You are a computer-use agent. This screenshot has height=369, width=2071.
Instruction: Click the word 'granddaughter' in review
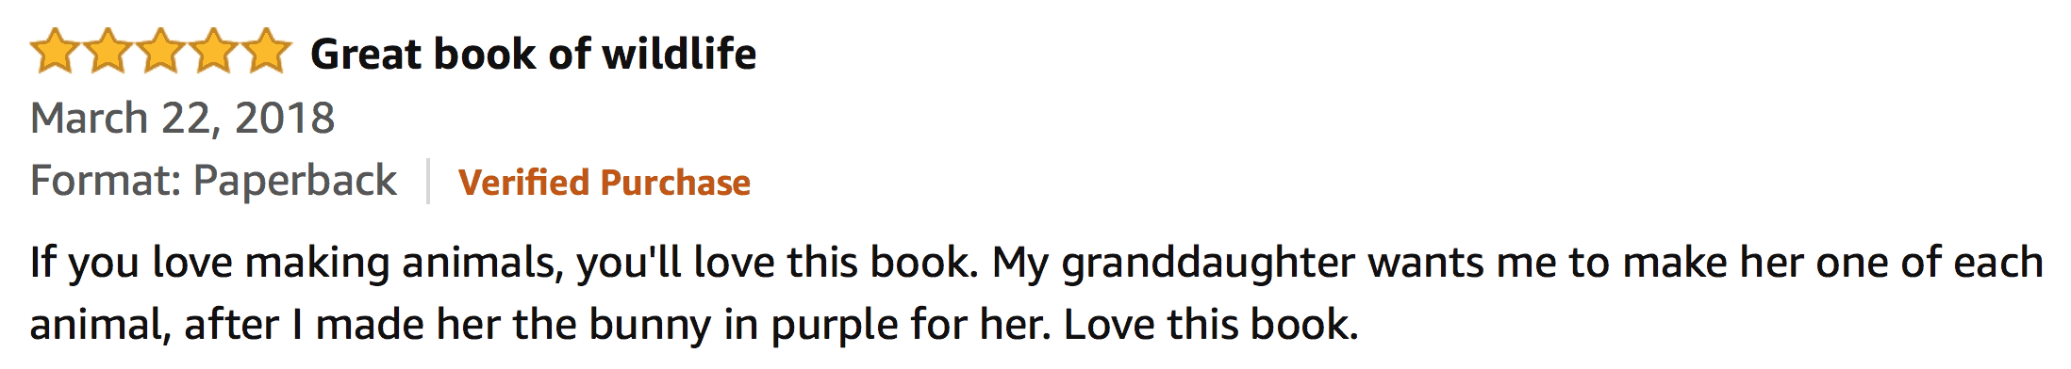point(1208,264)
